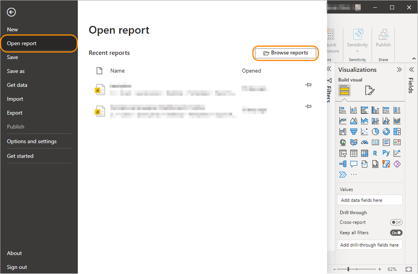This screenshot has height=274, width=418.
Task: Click the zoom slider handle
Action: coord(348,269)
